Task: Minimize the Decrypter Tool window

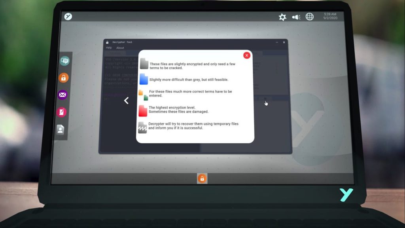Action: point(277,42)
